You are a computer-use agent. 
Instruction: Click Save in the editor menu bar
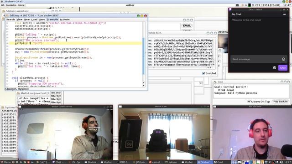pyautogui.click(x=42, y=19)
